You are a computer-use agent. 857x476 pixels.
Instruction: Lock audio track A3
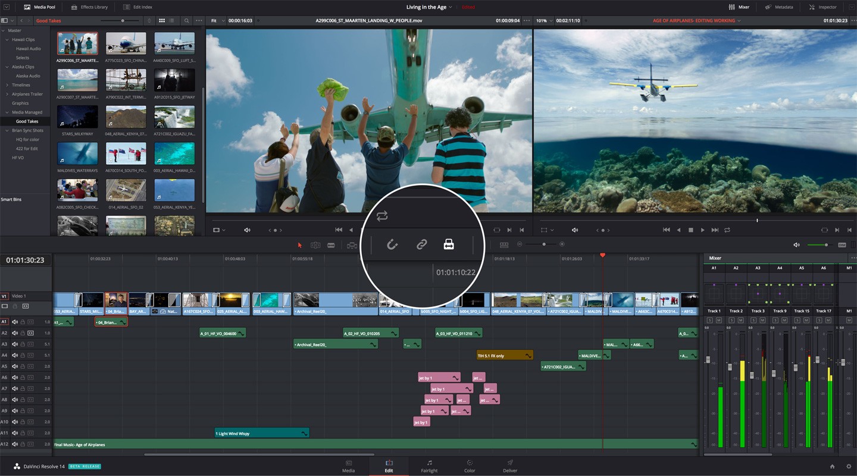click(23, 345)
